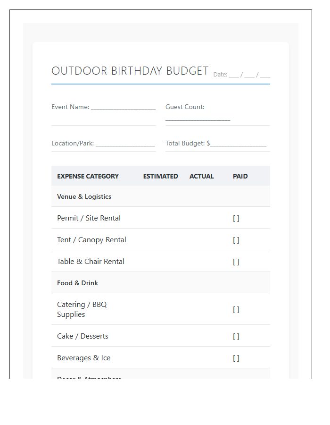330x425 pixels.
Task: Check the Paid box for Beverages & Ice
Action: pyautogui.click(x=236, y=358)
